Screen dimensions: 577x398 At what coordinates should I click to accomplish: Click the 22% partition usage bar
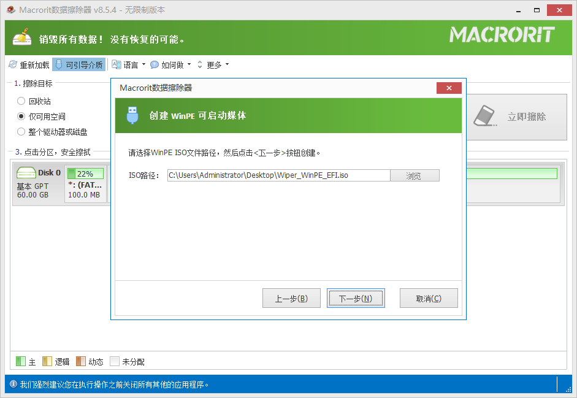point(85,174)
